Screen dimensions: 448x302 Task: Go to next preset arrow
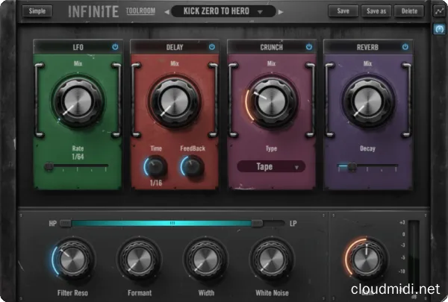coord(281,12)
